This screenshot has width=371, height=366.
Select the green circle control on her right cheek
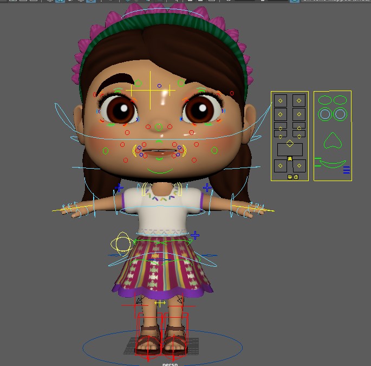(x=106, y=151)
